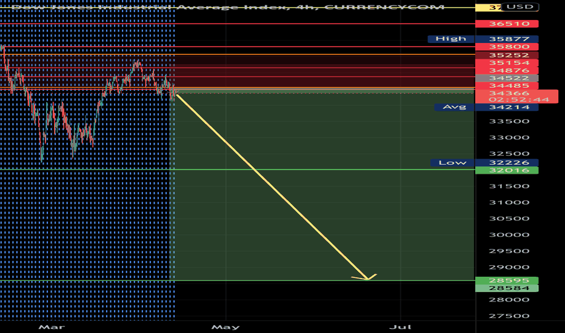Image resolution: width=565 pixels, height=333 pixels.
Task: Click the Low 32226 label
Action: [x=484, y=163]
